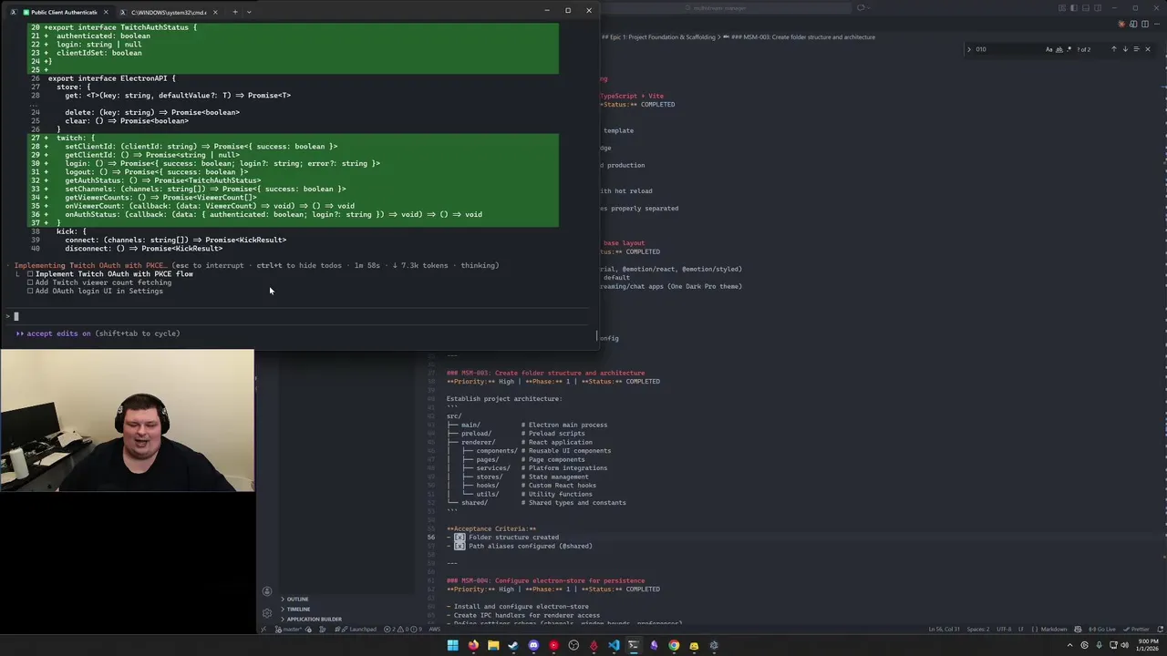Image resolution: width=1167 pixels, height=656 pixels.
Task: Close the find widget
Action: pyautogui.click(x=1148, y=49)
